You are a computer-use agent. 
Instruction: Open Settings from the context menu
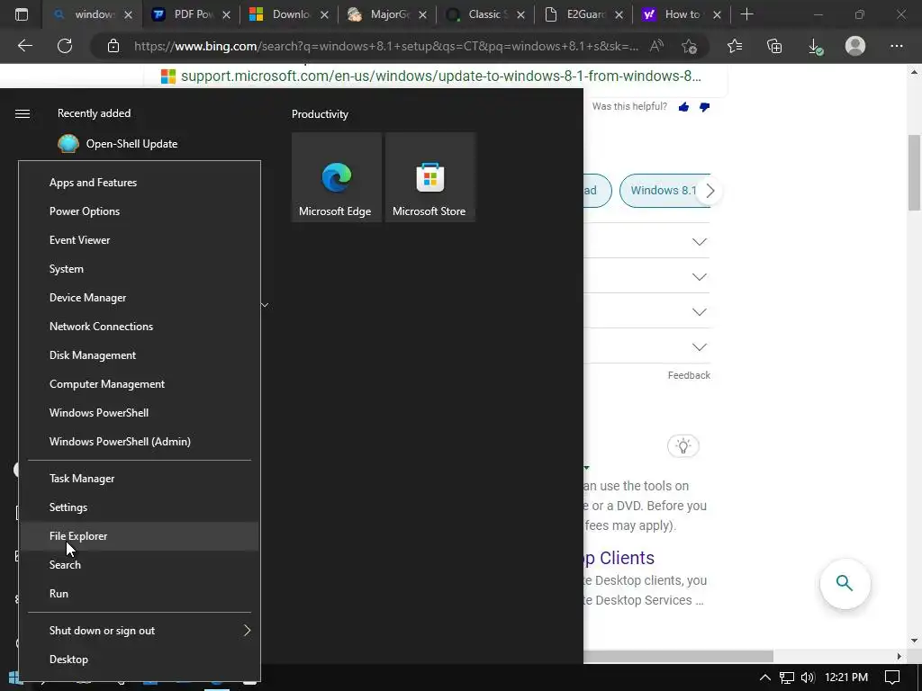[140, 507]
